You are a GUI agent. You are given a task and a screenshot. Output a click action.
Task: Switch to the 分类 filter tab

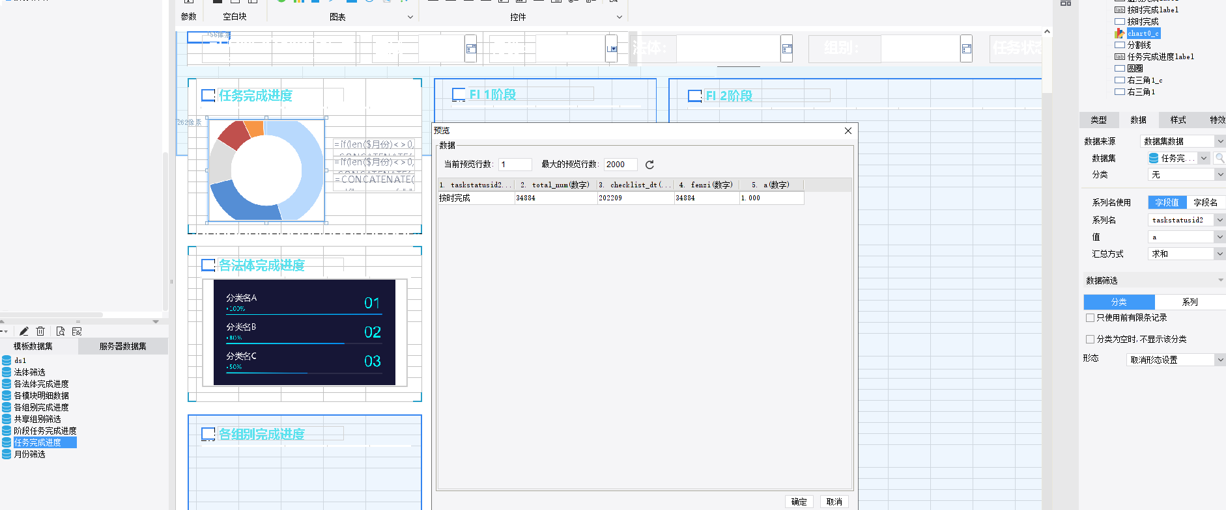[x=1119, y=302]
